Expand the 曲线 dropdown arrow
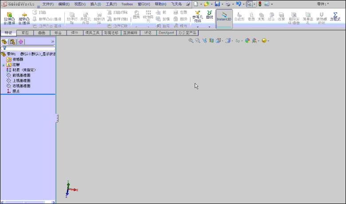The width and height of the screenshot is (346, 204). (x=209, y=27)
